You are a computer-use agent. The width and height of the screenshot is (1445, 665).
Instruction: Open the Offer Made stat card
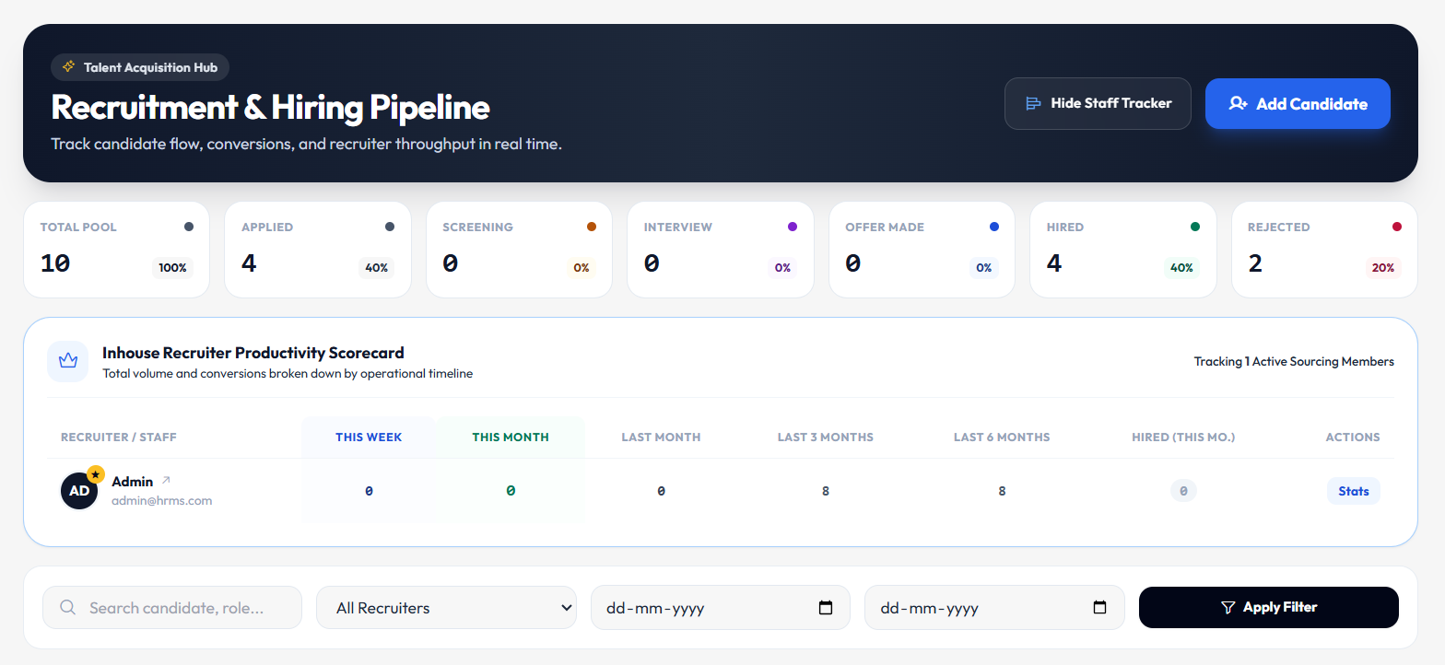click(x=922, y=250)
